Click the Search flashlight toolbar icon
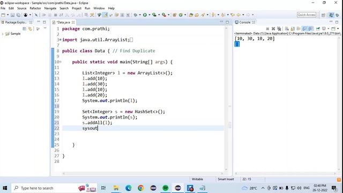The height and width of the screenshot is (193, 343). [x=203, y=15]
